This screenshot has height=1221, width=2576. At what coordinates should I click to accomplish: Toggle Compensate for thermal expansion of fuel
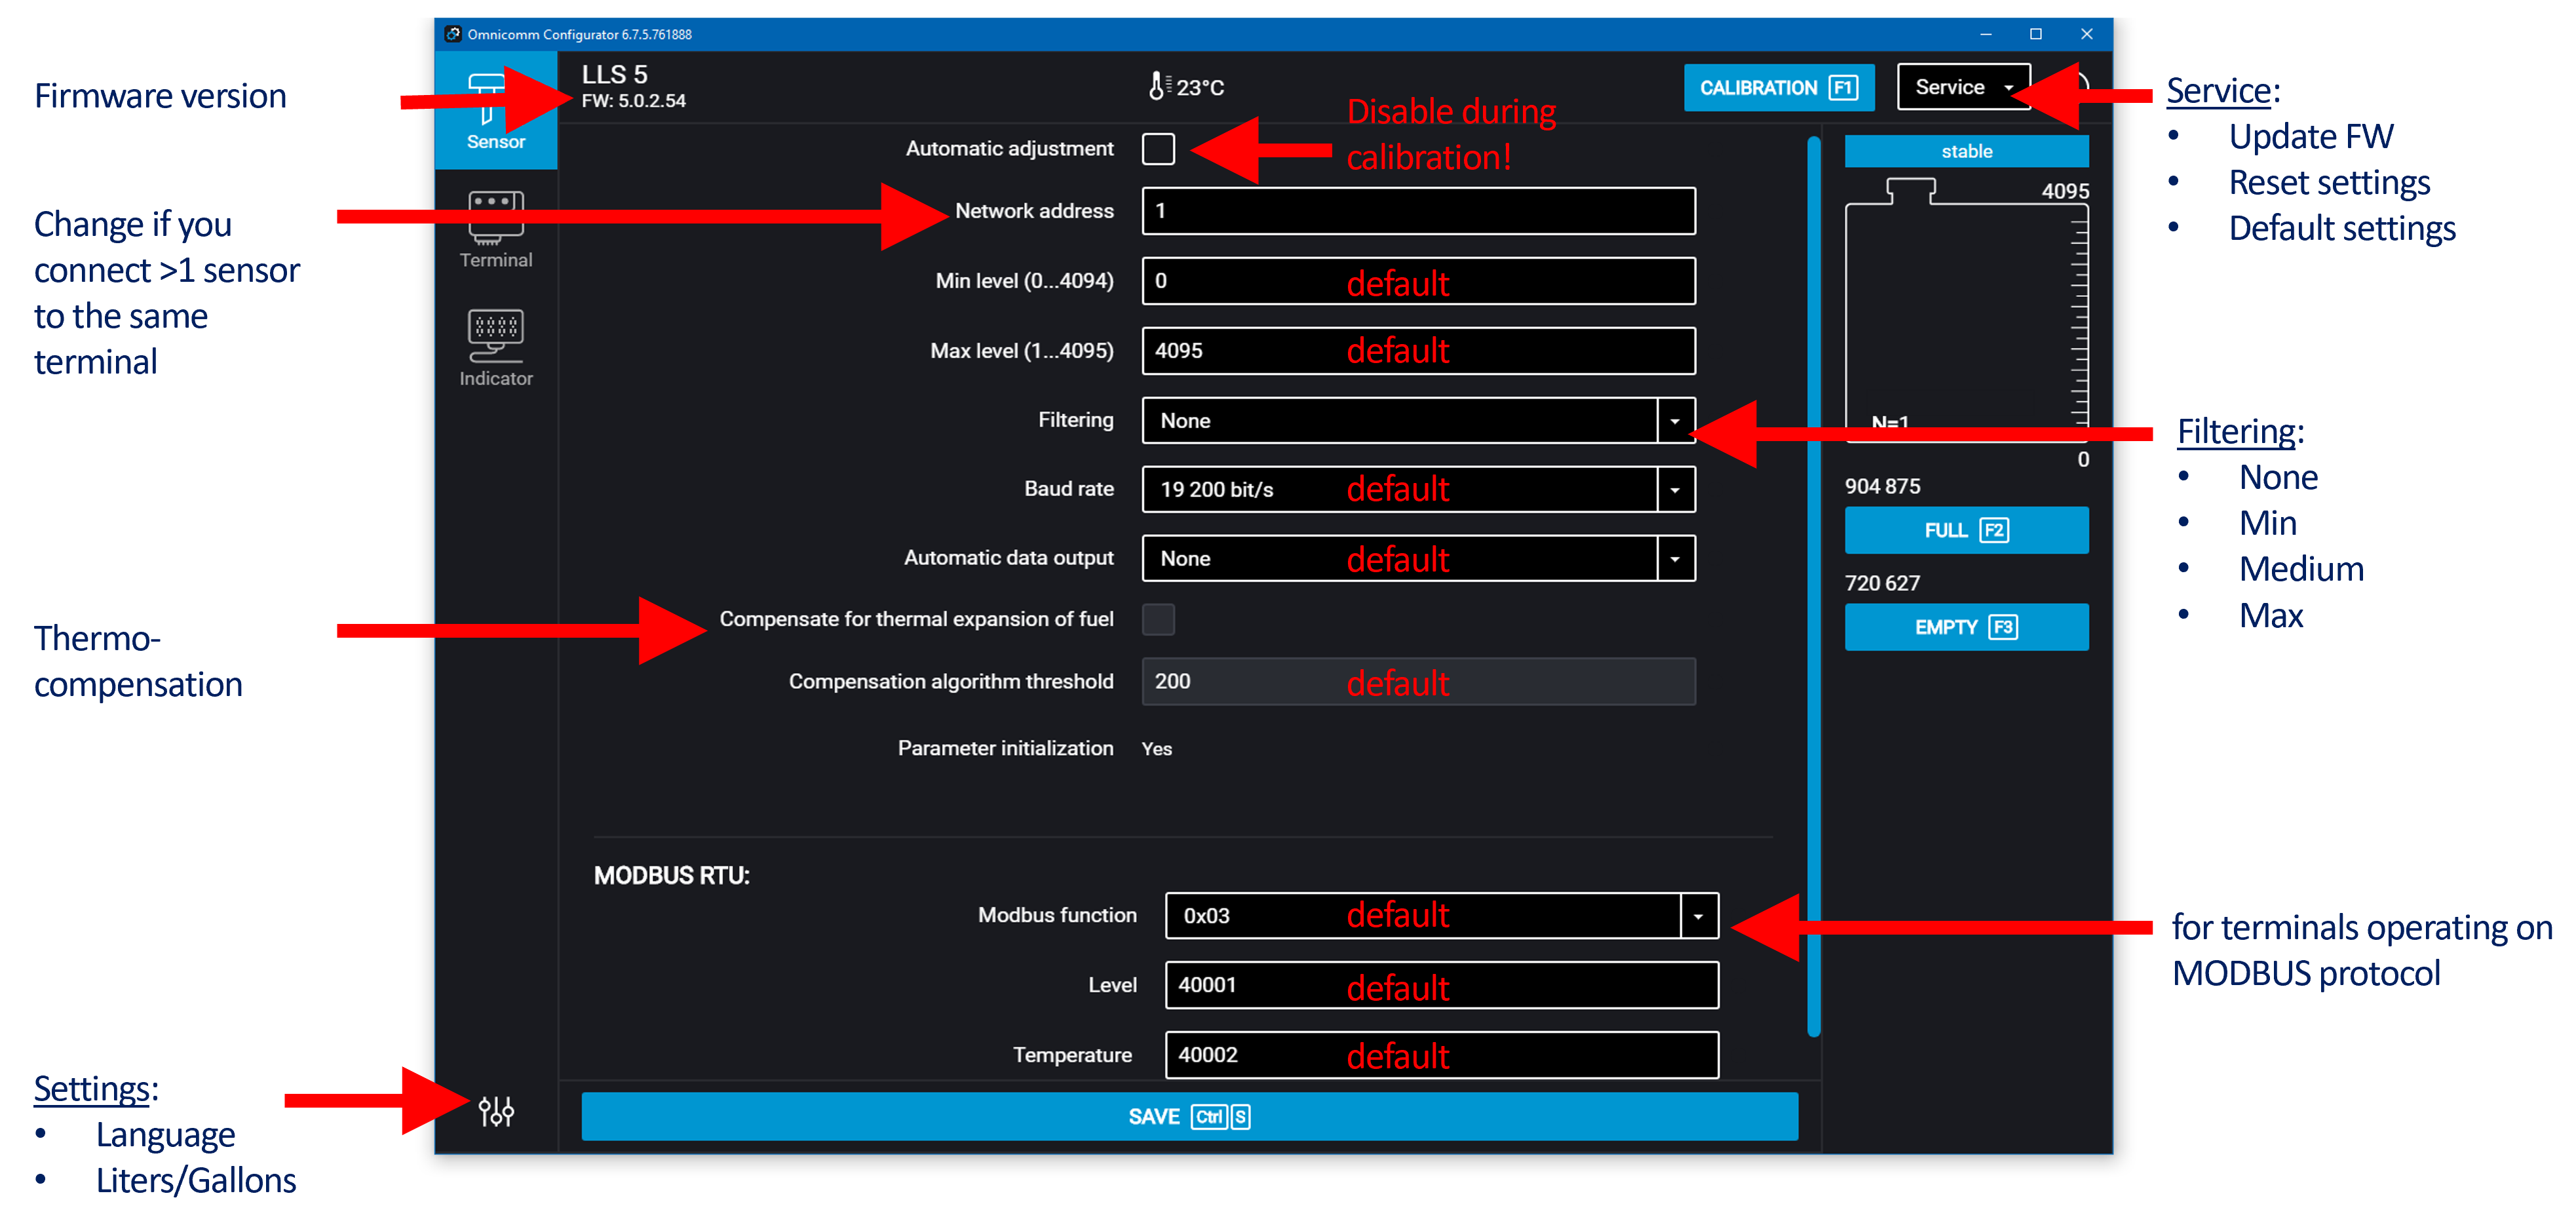click(x=1158, y=619)
